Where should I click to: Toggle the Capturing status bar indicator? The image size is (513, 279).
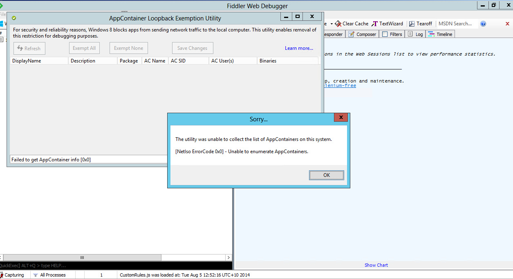click(12, 275)
